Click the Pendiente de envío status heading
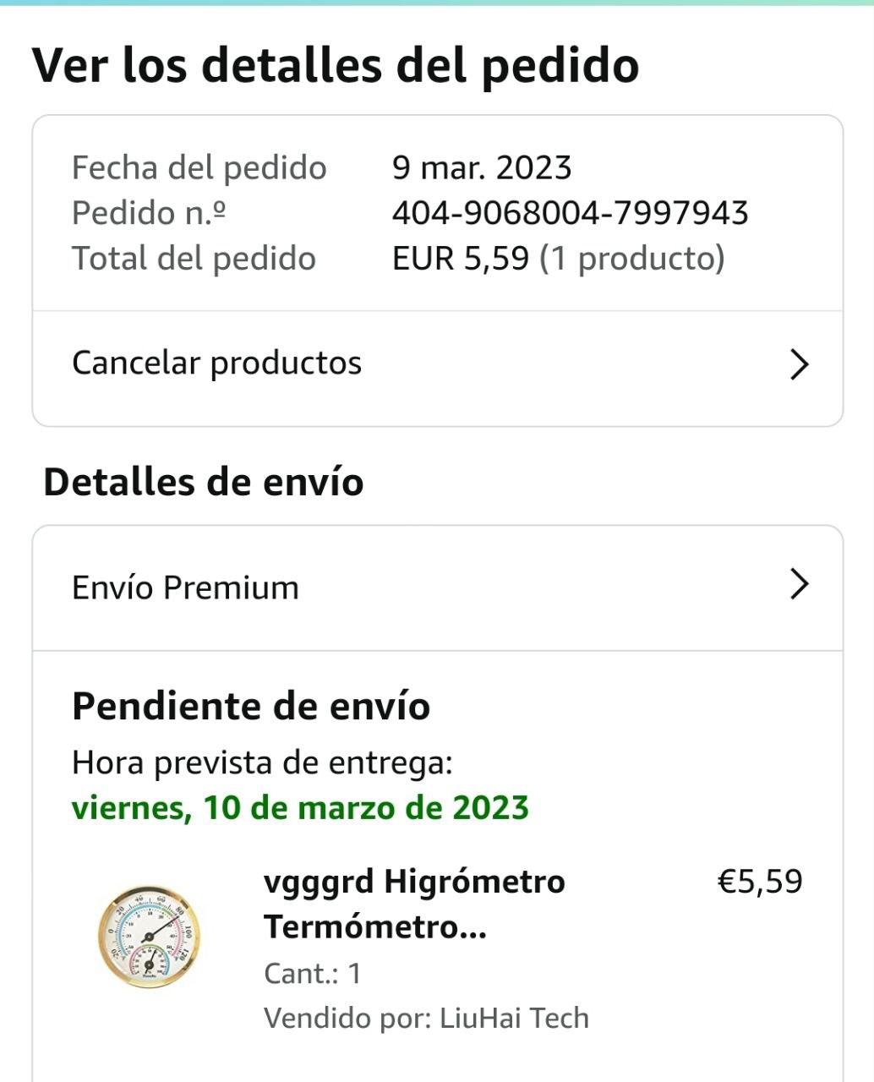 click(x=251, y=706)
